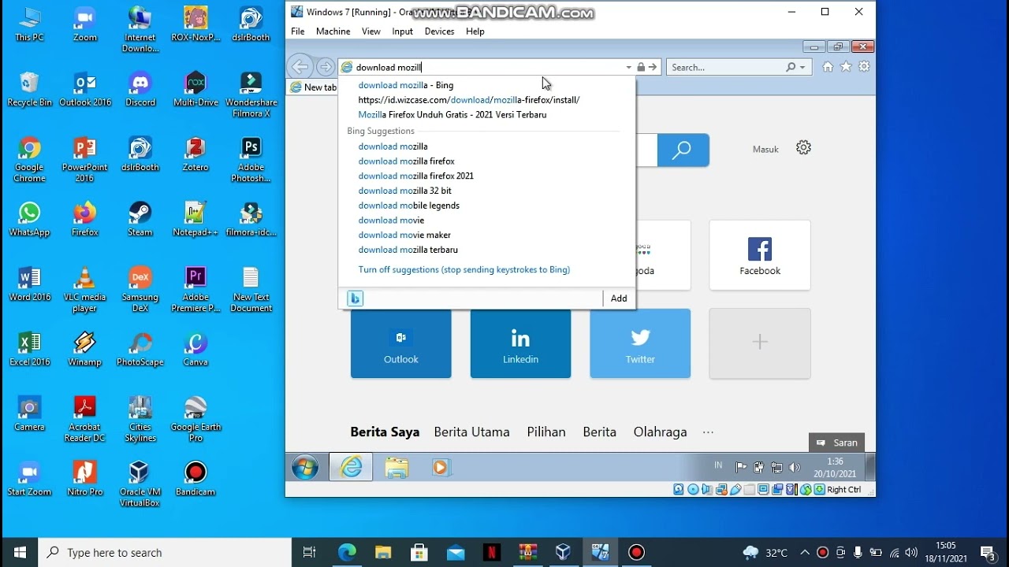Switch to Berita Utama news tab

tap(472, 432)
